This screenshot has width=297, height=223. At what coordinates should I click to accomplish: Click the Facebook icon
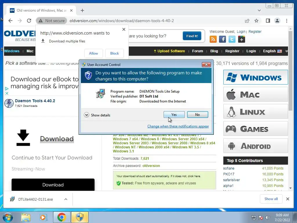(222, 39)
